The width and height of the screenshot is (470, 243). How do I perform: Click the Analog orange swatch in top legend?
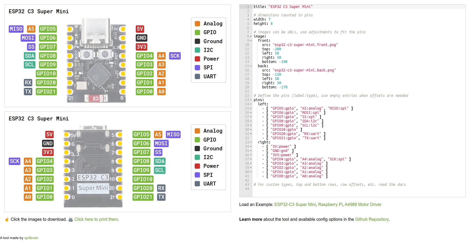[x=197, y=24]
